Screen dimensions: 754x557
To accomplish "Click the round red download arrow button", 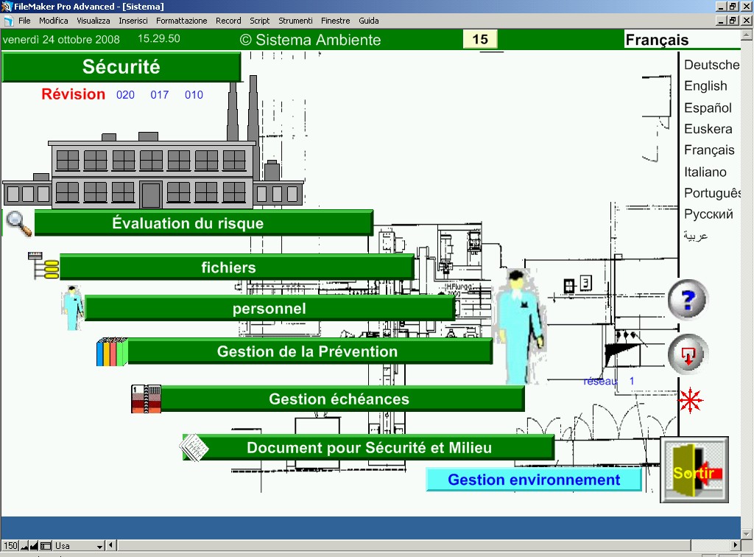I will click(688, 355).
